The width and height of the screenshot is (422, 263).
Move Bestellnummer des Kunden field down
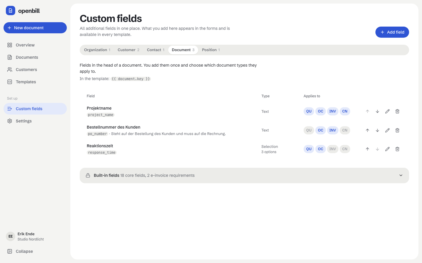[377, 130]
